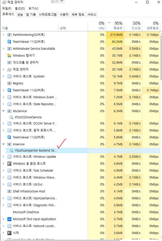The width and height of the screenshot is (162, 241).
Task: Switch to the 사용자 tab
Action: [x=64, y=14]
